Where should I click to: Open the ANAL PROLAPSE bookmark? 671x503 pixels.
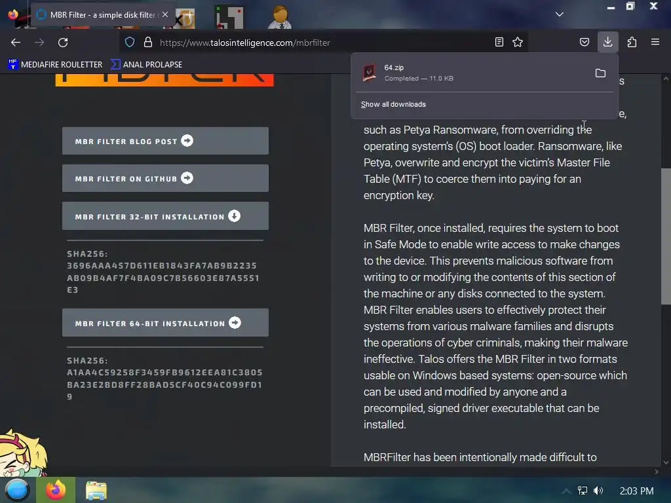[x=146, y=65]
